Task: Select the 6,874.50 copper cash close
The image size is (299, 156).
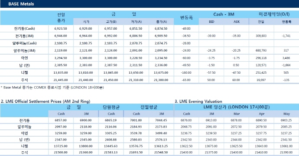Action: tap(161, 28)
